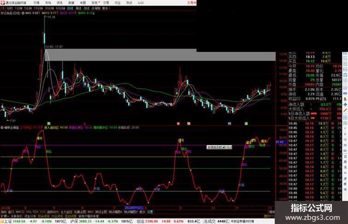
Task: Open the 互动问答 tab
Action: click(x=71, y=216)
